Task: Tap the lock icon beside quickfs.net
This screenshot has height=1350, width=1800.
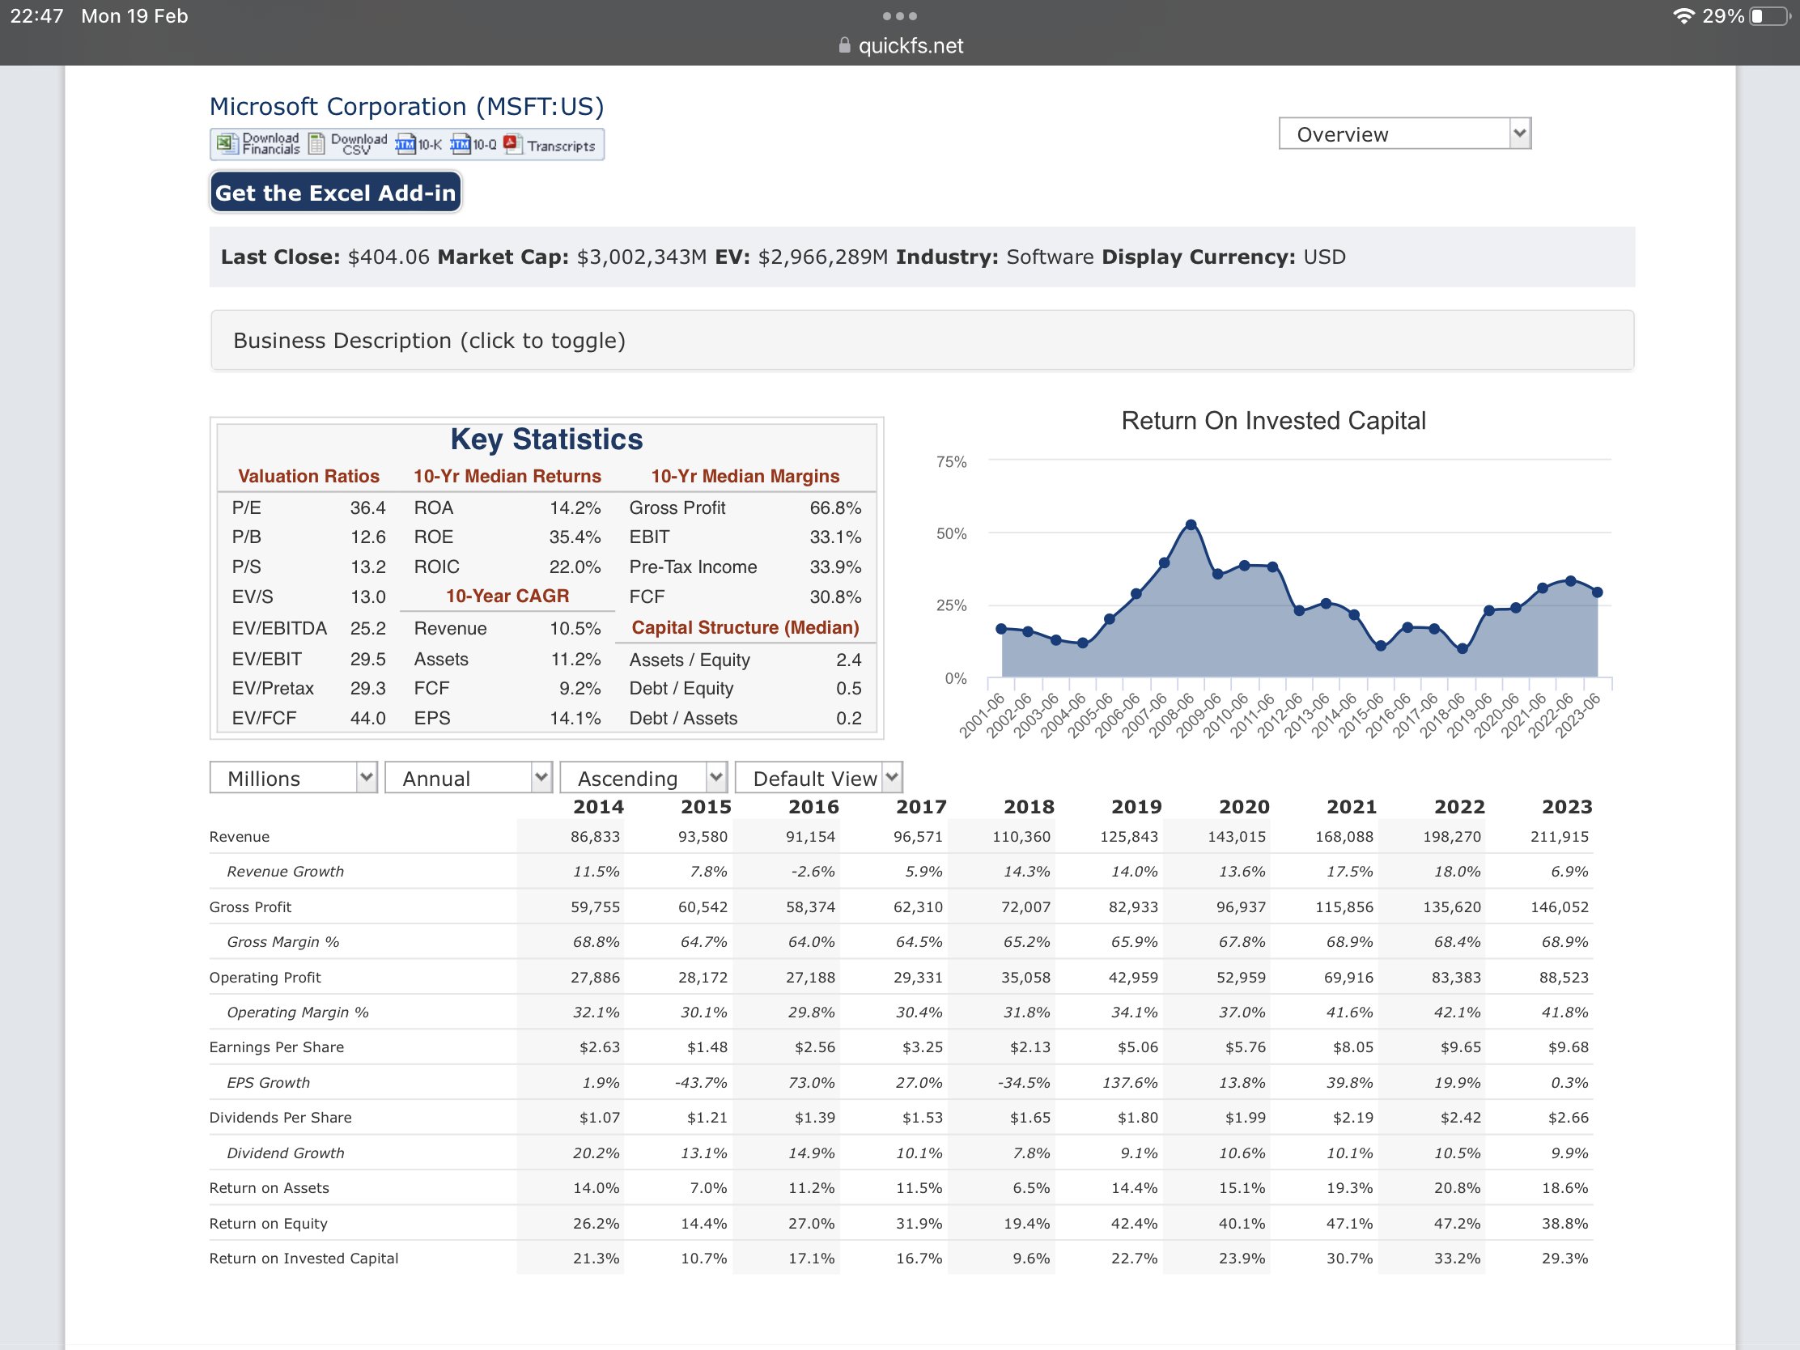Action: click(844, 45)
